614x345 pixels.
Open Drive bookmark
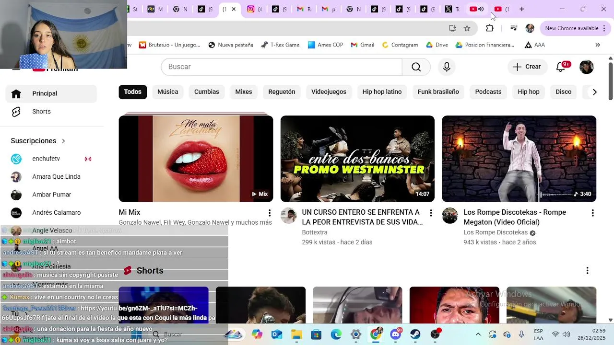(x=437, y=45)
